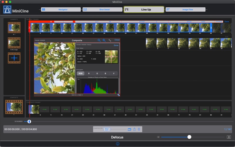The height and width of the screenshot is (147, 235).
Task: Click the small thumbnail size icon
Action: coord(158,137)
